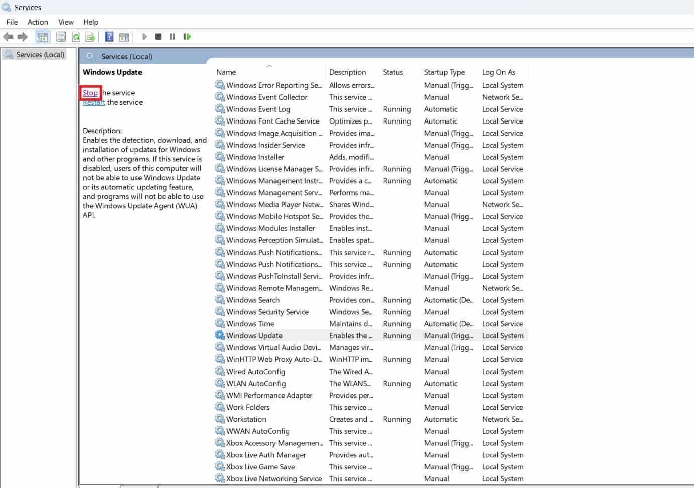Toggle the Show/Hide Console Tree toolbar icon
Screen dimensions: 694x488
click(x=43, y=37)
